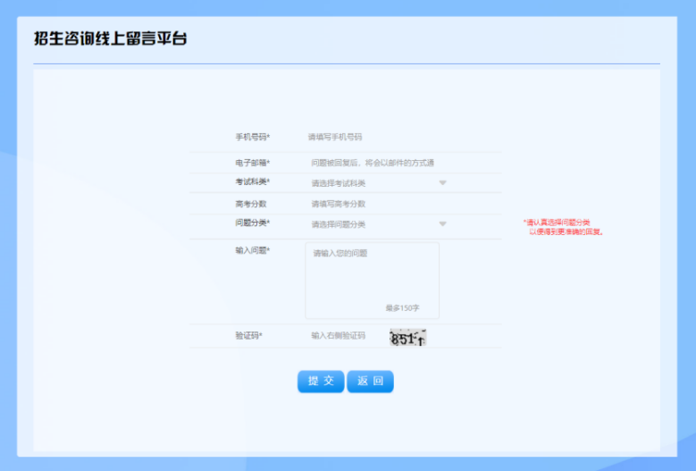Image resolution: width=696 pixels, height=471 pixels.
Task: Click the 问题分类* field label
Action: [x=252, y=223]
